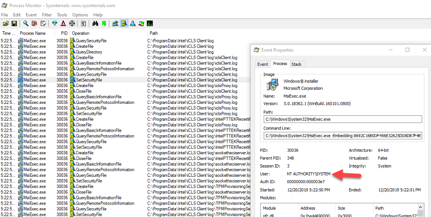The height and width of the screenshot is (217, 431).
Task: Select the QueryDirectory event row
Action: point(125,52)
